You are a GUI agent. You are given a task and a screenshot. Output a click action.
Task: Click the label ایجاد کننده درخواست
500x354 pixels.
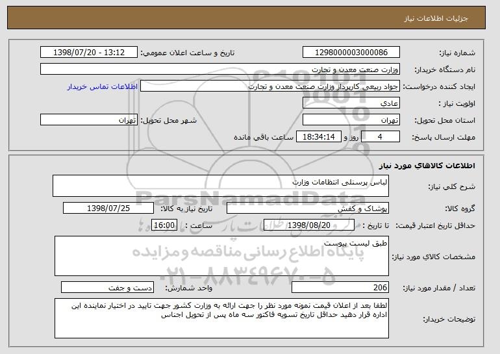[x=439, y=86]
